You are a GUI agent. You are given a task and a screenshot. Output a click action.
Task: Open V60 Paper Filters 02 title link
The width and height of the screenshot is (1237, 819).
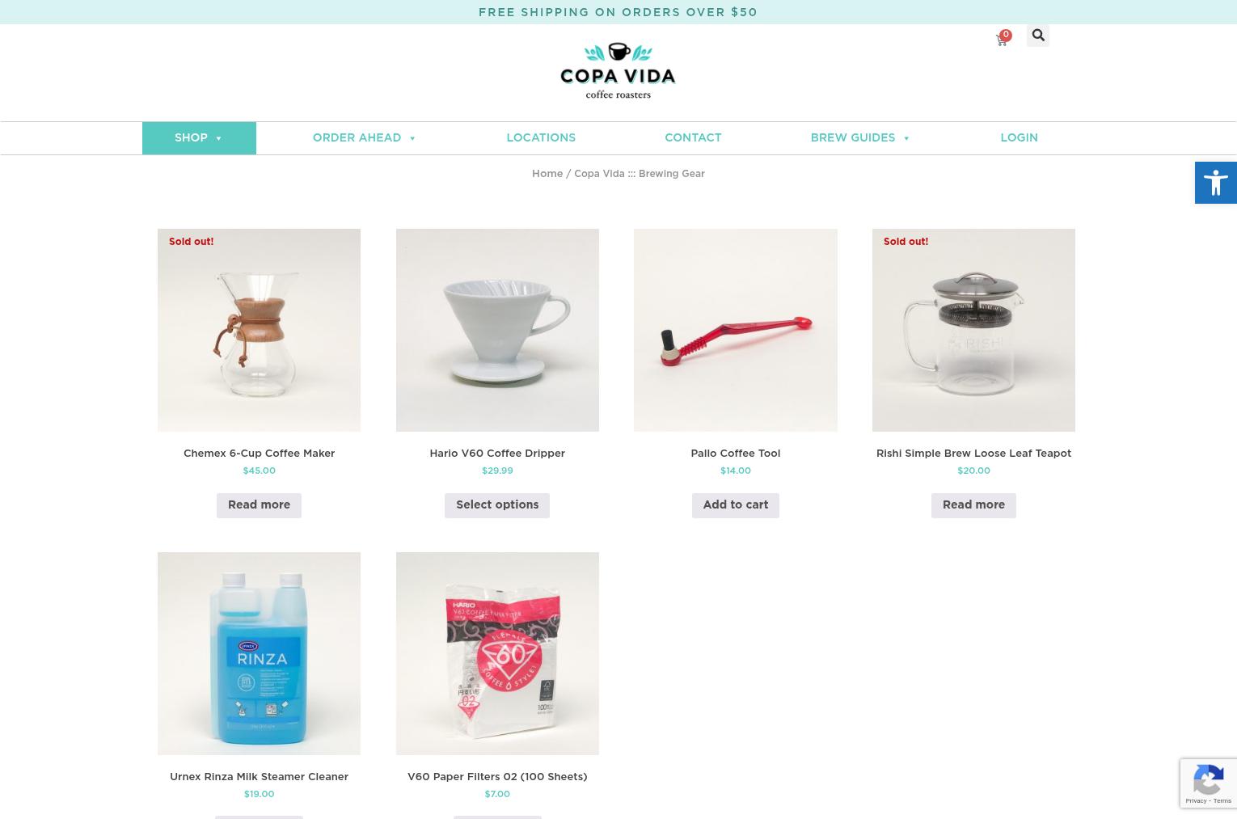pos(497,777)
